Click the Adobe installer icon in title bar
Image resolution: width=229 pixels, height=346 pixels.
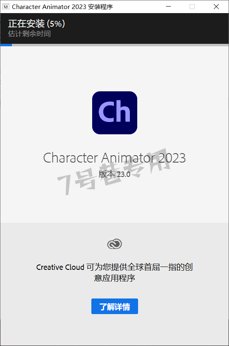point(5,7)
